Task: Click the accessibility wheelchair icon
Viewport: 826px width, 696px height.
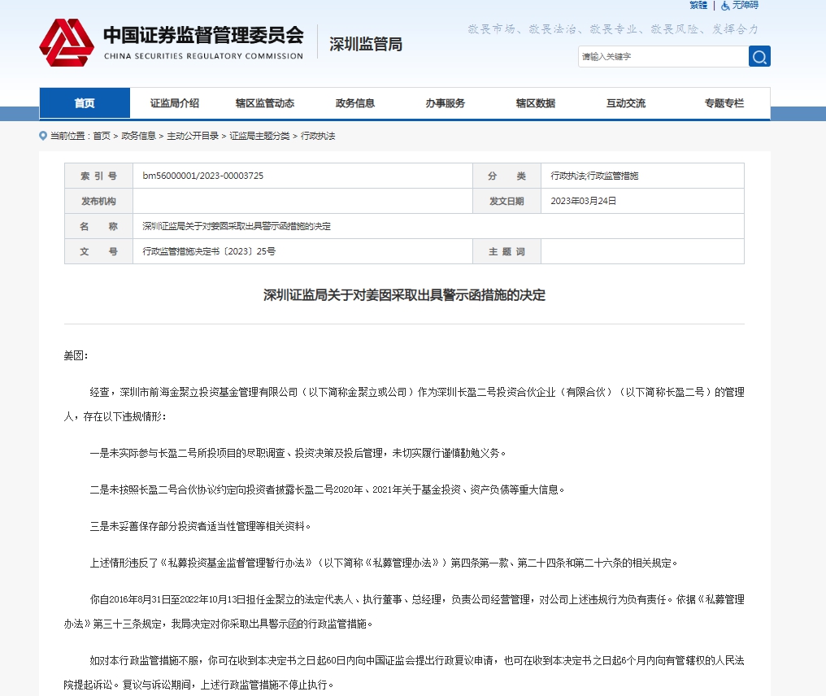Action: (x=725, y=5)
